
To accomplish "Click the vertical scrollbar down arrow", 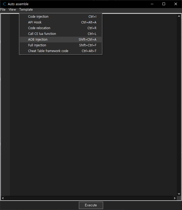I will [179, 194].
